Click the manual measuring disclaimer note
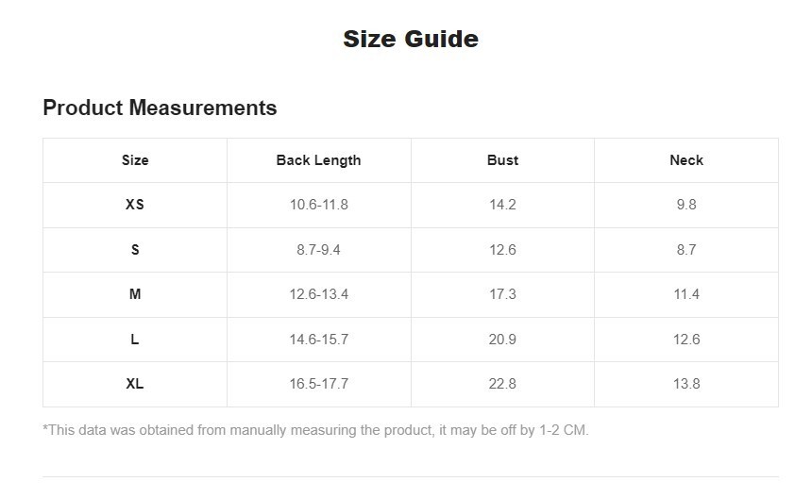Screen dimensions: 795x498 (315, 430)
